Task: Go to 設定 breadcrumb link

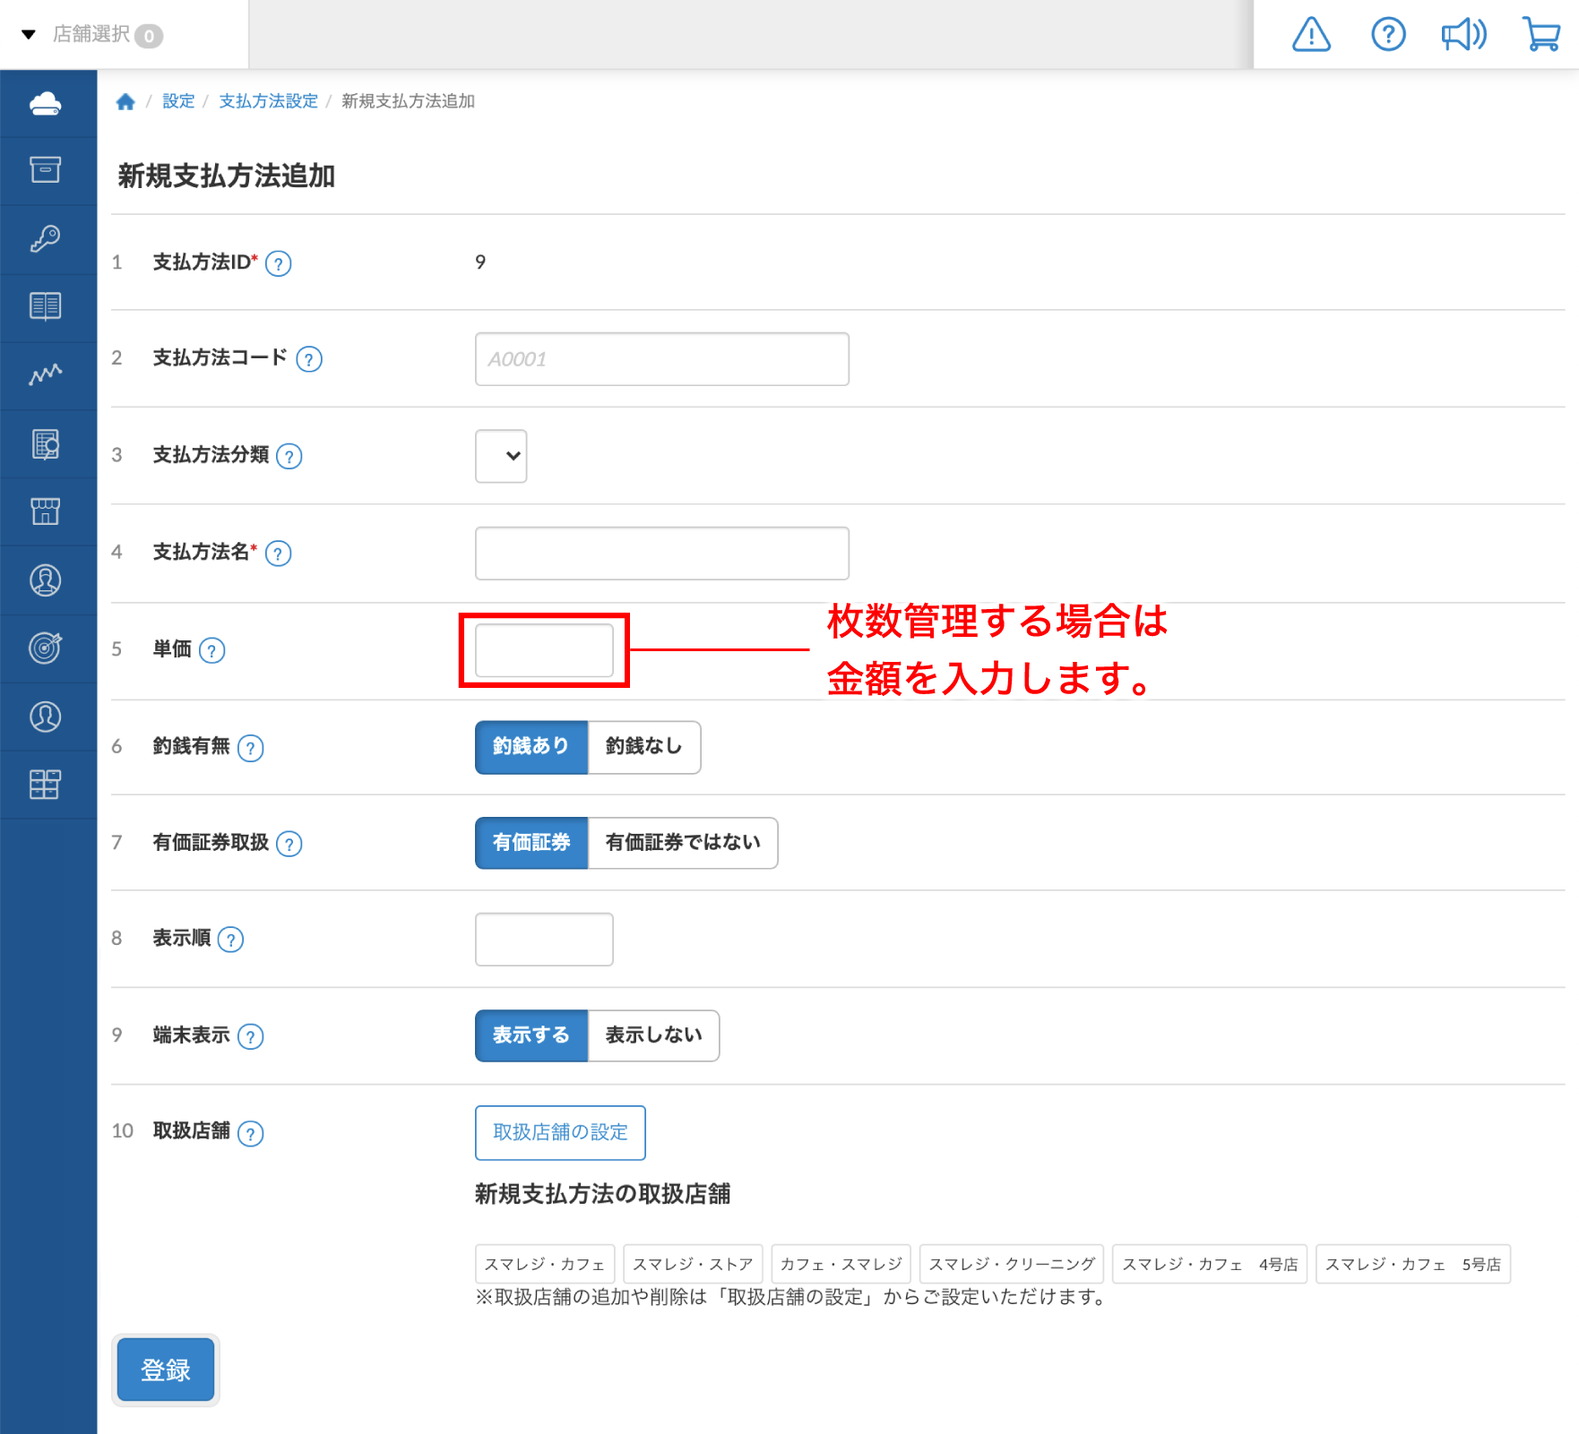Action: pyautogui.click(x=177, y=101)
